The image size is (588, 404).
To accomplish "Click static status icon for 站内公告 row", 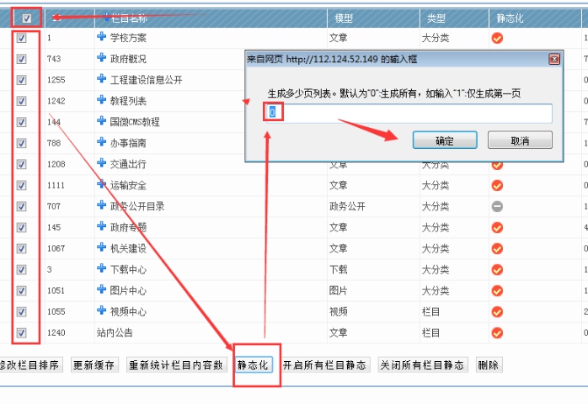I will 497,332.
